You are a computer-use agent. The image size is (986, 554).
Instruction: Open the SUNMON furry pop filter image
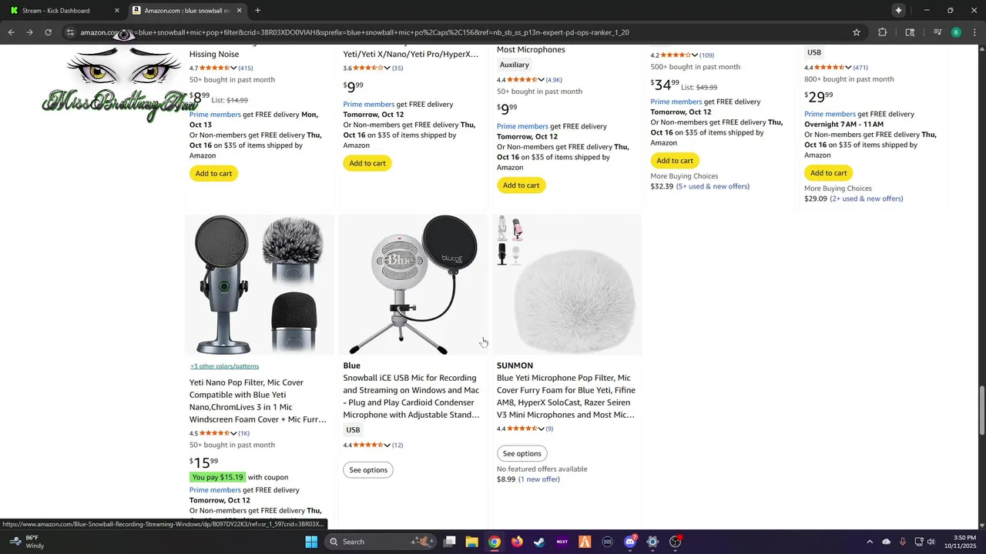(x=567, y=285)
